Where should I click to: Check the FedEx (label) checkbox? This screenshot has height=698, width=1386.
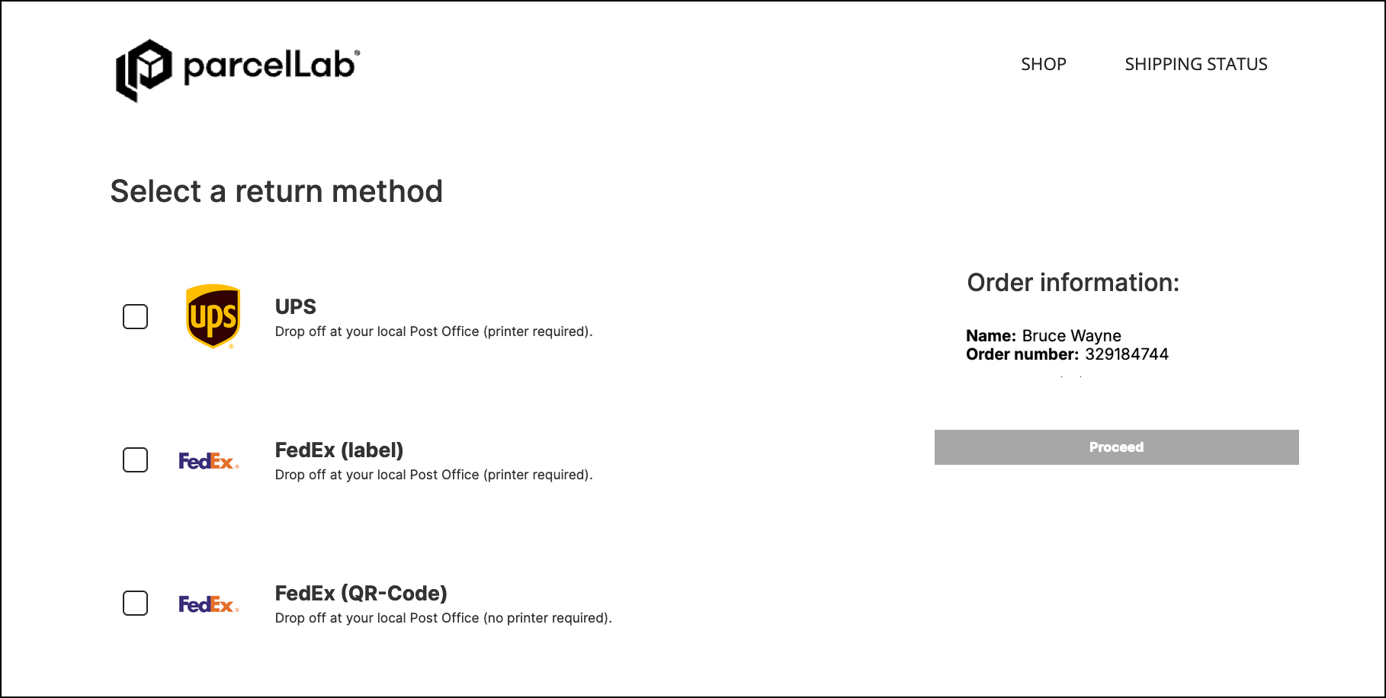coord(136,459)
